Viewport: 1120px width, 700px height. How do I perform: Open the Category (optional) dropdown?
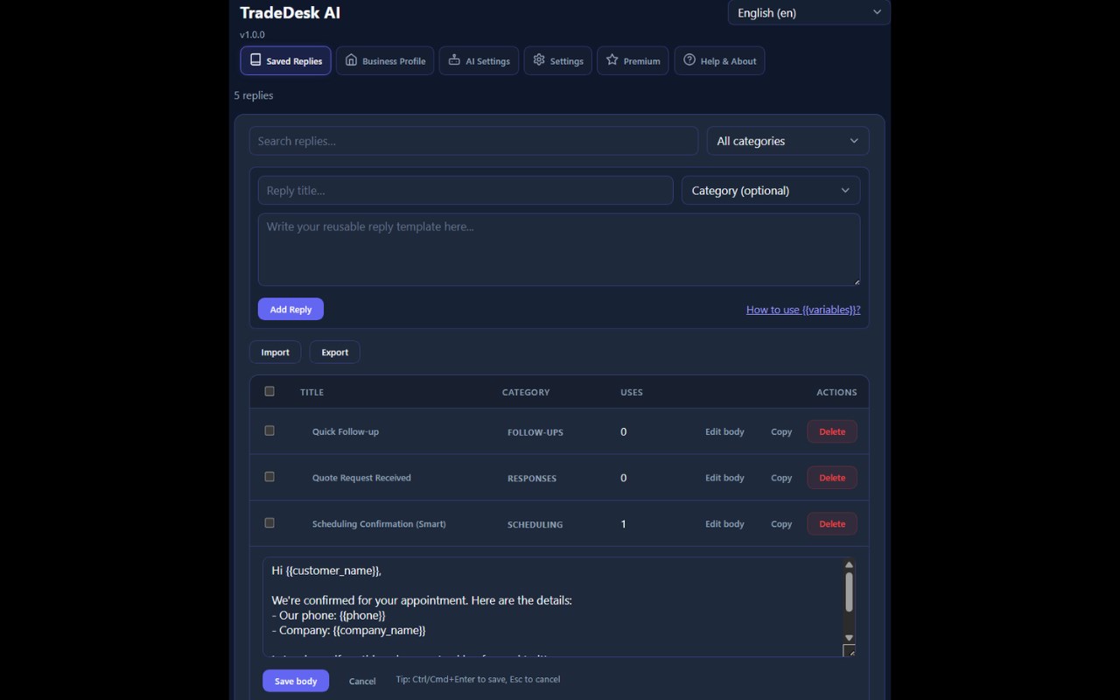[771, 191]
